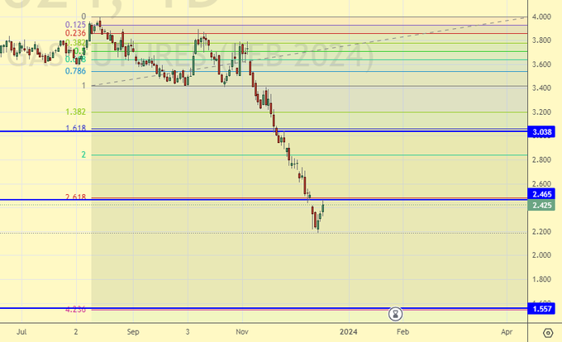Click the Feb label on time axis
Screen dimensions: 562x342
point(402,331)
